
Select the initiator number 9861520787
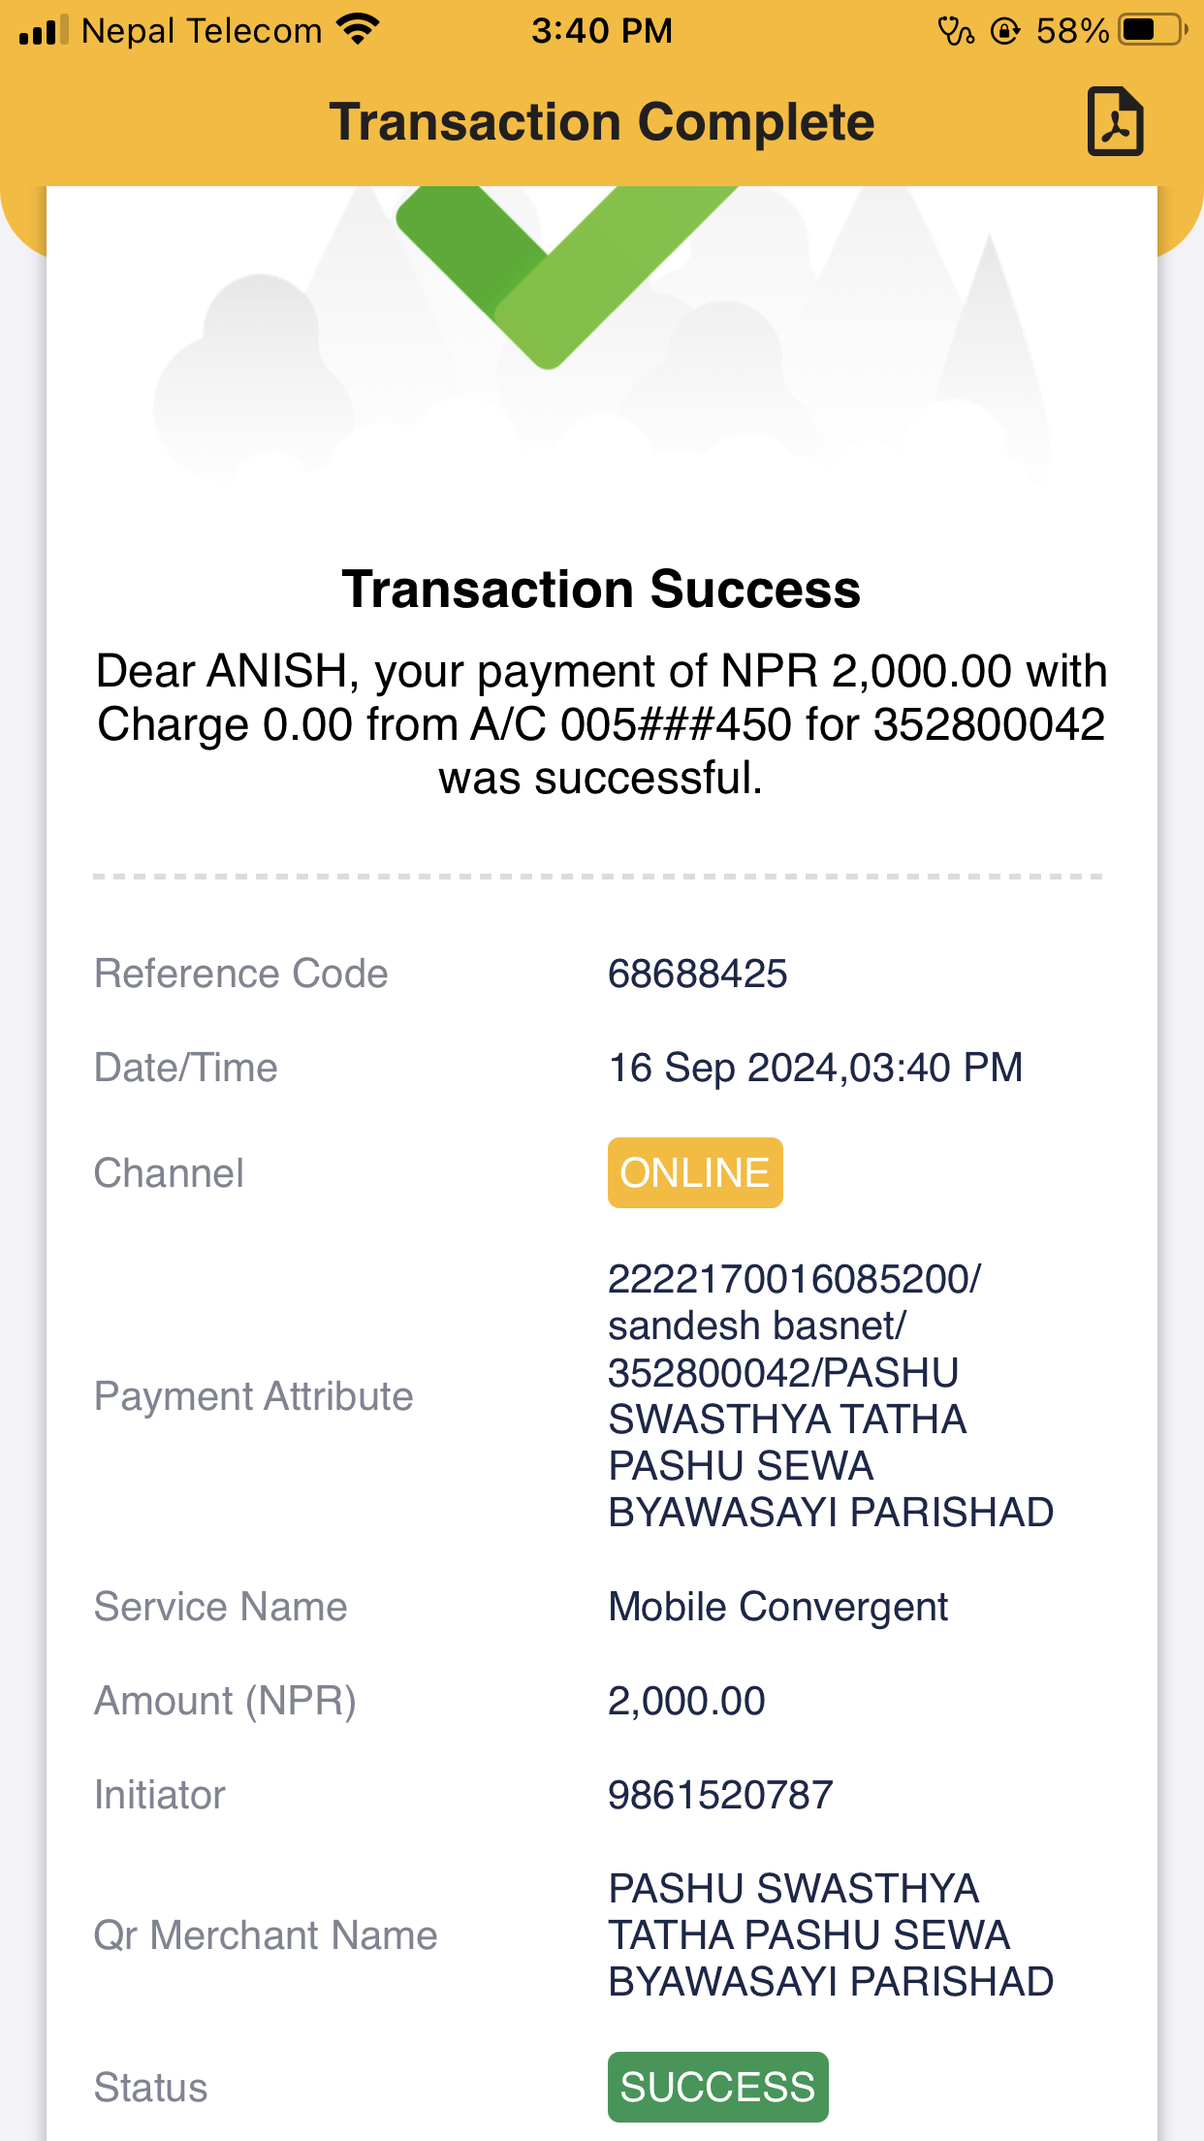[720, 1795]
